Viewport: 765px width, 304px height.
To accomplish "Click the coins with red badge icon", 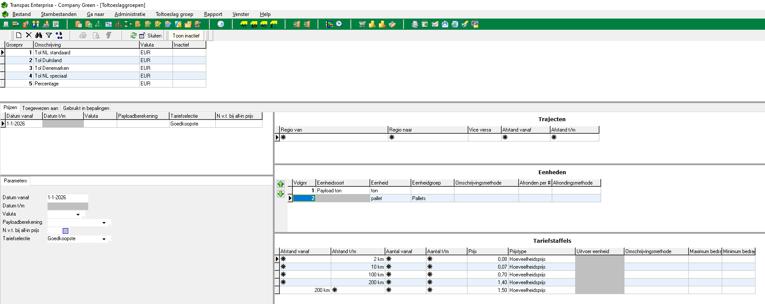I will click(x=382, y=24).
